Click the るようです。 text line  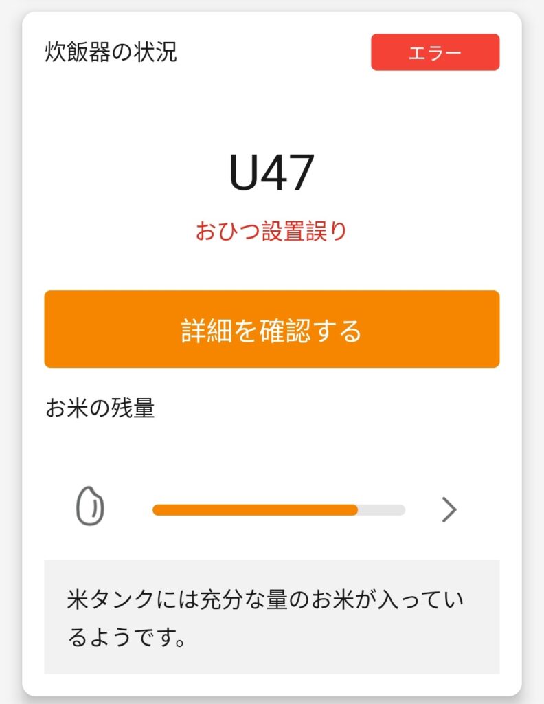128,638
